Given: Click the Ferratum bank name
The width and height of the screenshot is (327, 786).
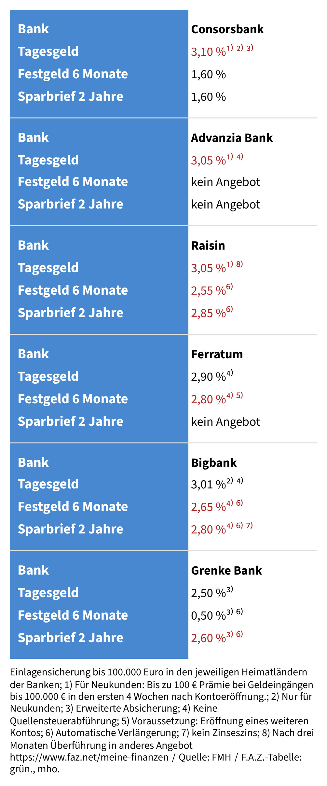Looking at the screenshot, I should point(217,354).
